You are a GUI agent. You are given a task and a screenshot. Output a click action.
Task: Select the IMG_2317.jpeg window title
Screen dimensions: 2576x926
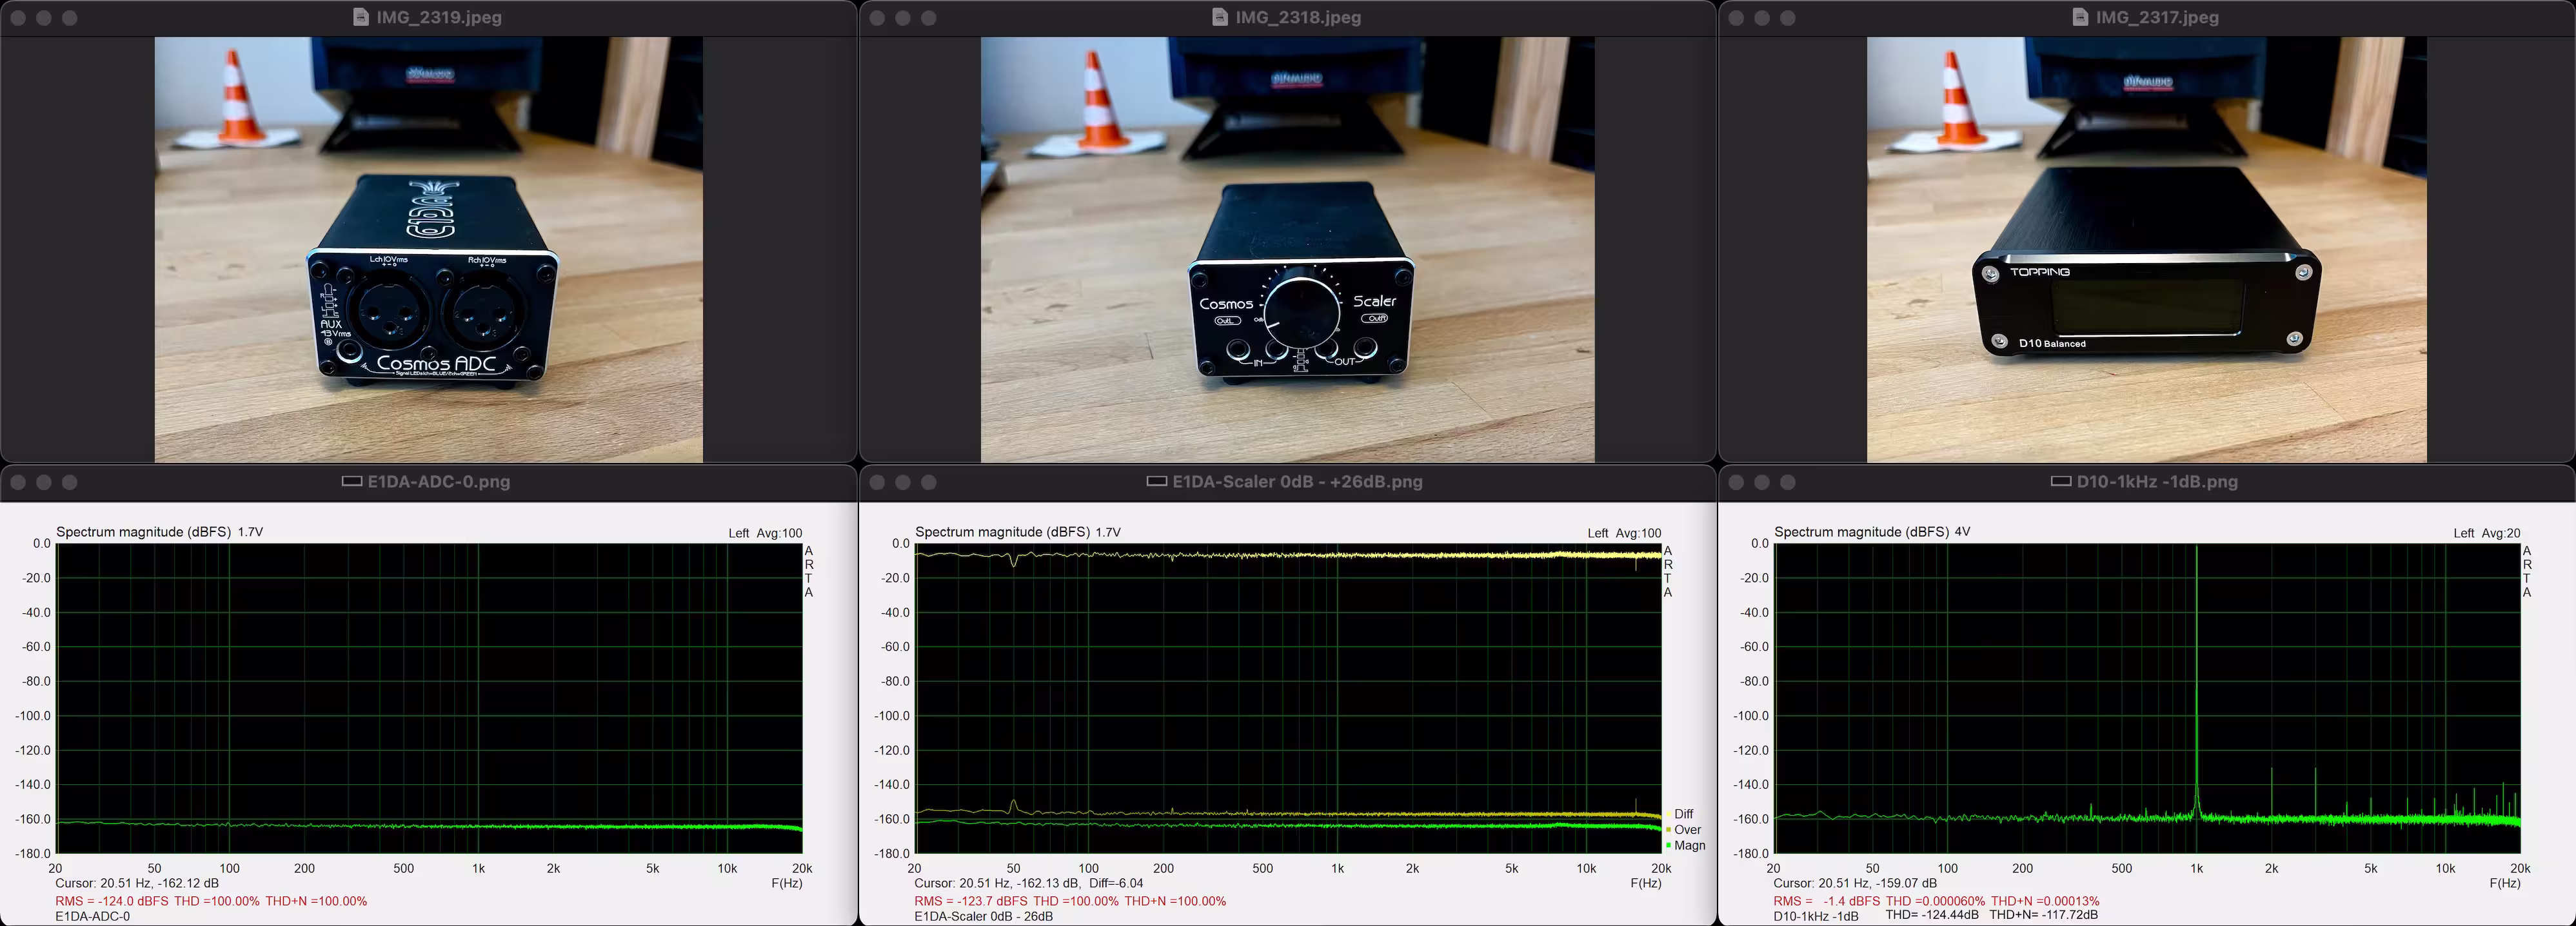(x=2157, y=17)
